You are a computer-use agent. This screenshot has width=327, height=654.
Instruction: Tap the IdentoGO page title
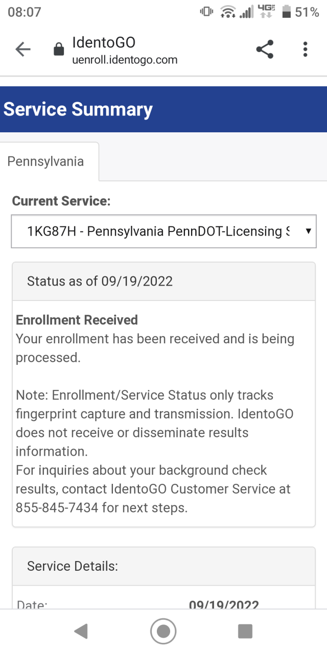(104, 42)
